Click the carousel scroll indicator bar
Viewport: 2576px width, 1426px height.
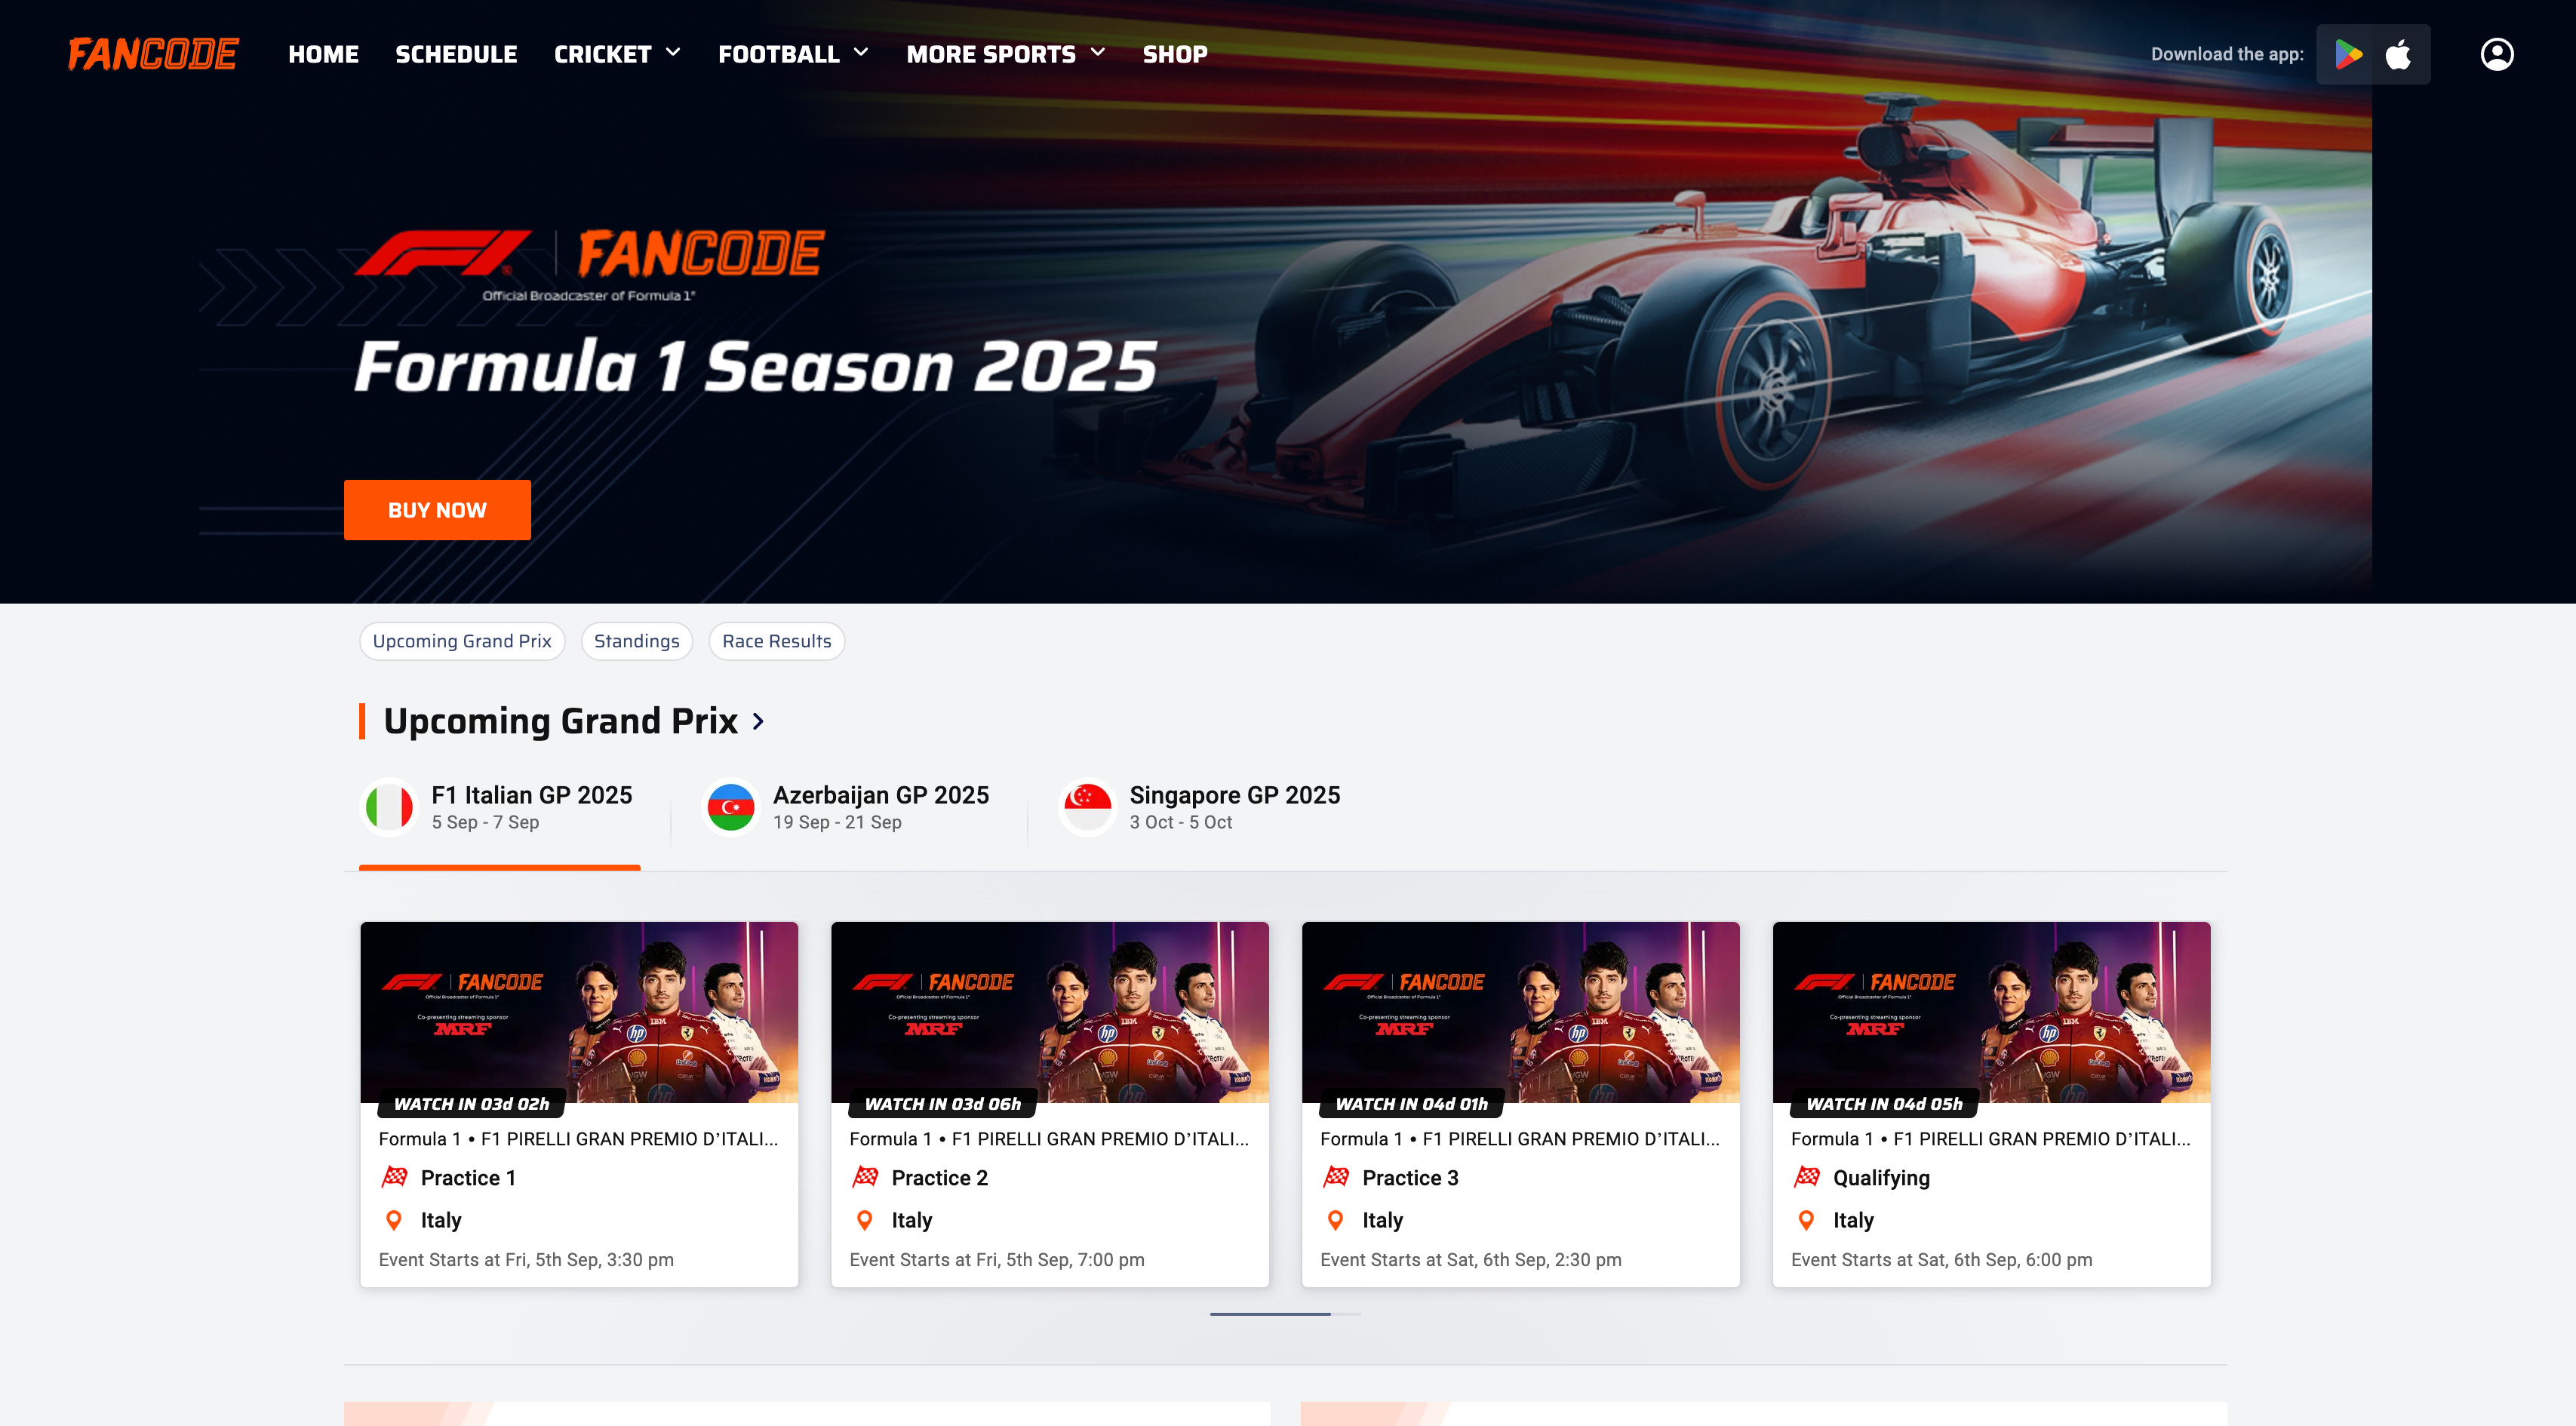click(x=1285, y=1313)
